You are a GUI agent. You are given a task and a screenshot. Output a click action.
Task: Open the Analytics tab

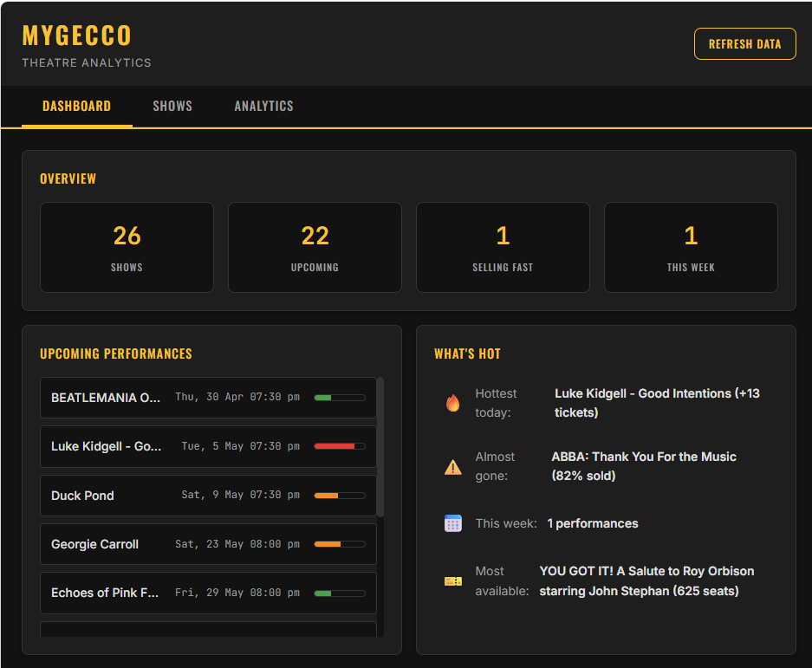click(x=263, y=106)
